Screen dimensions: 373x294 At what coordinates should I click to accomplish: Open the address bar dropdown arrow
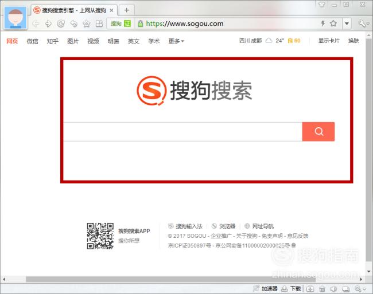[347, 23]
